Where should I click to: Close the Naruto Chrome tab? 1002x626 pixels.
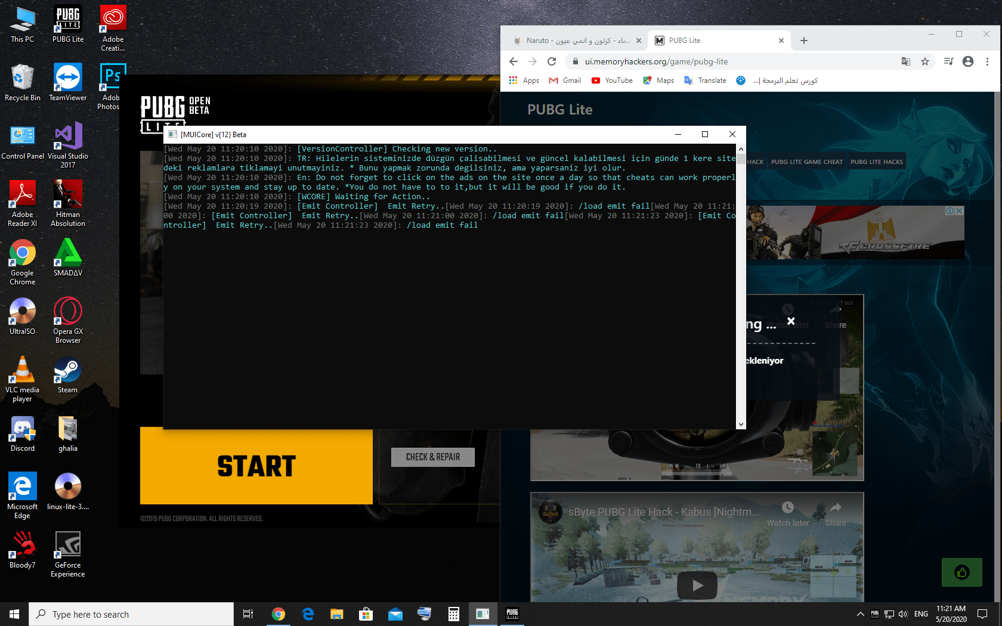pyautogui.click(x=639, y=41)
